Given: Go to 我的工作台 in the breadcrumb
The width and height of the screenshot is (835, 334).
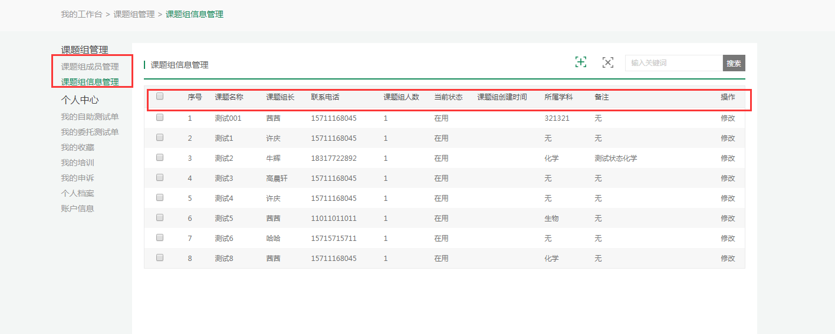Looking at the screenshot, I should pos(81,14).
